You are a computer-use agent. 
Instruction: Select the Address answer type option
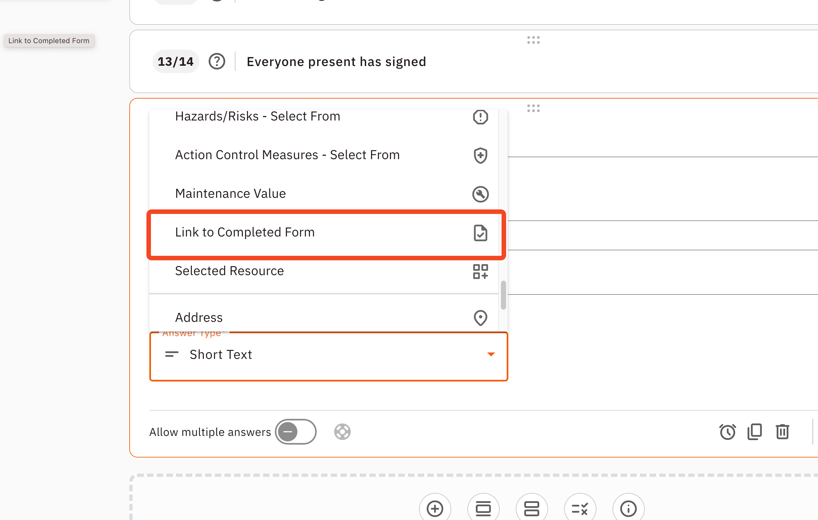[326, 317]
